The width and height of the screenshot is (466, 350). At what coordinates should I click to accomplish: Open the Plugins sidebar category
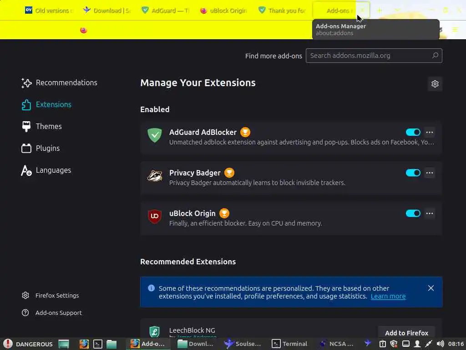[41, 148]
